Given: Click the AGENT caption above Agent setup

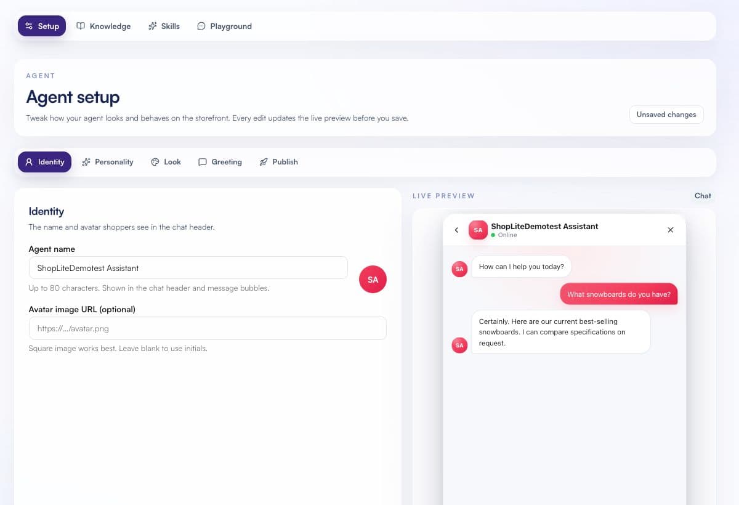Looking at the screenshot, I should (x=41, y=76).
